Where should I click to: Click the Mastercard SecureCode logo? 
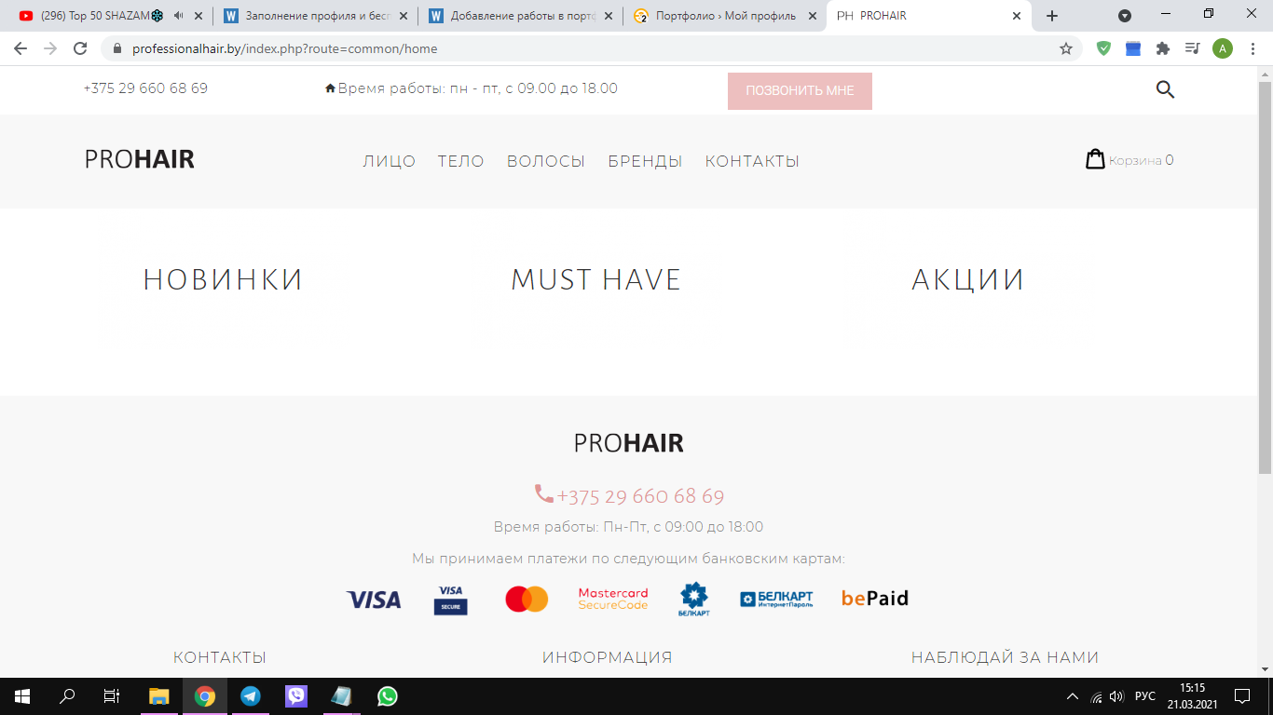613,599
